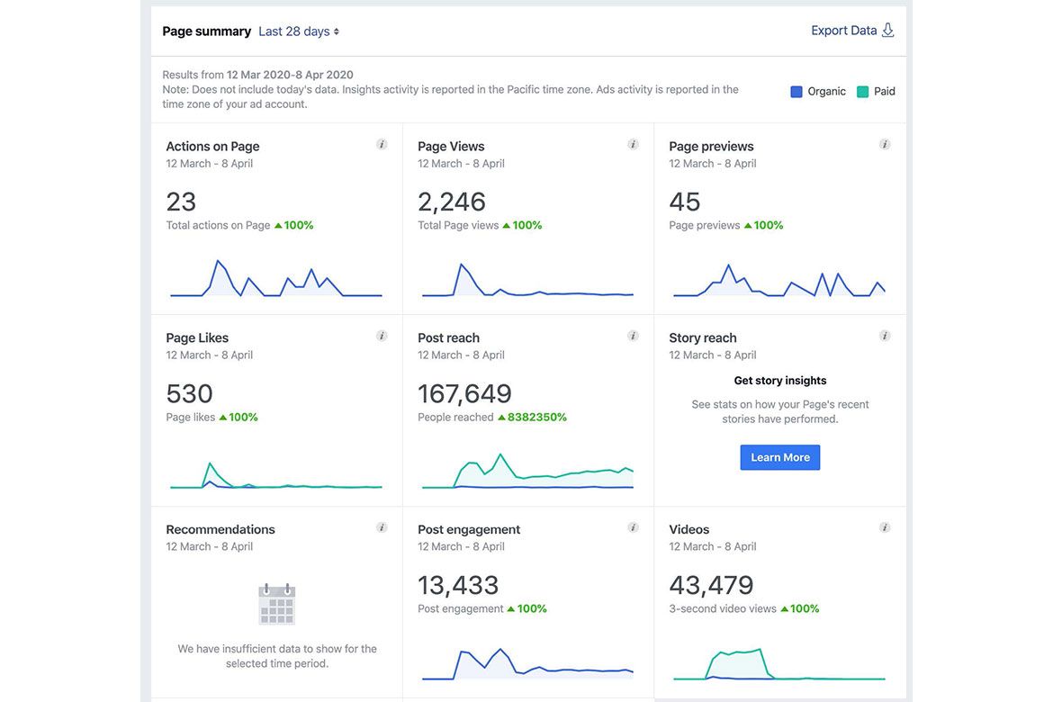The width and height of the screenshot is (1053, 702).
Task: Click the Paid legend label
Action: coord(885,92)
